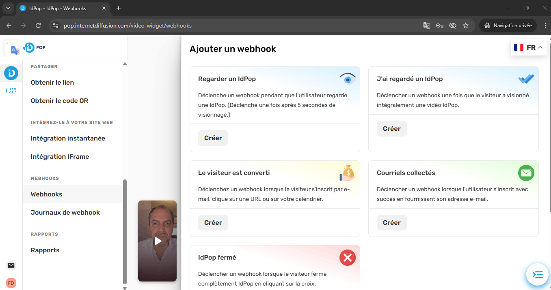Click the Courriels collectés card title

coord(406,173)
